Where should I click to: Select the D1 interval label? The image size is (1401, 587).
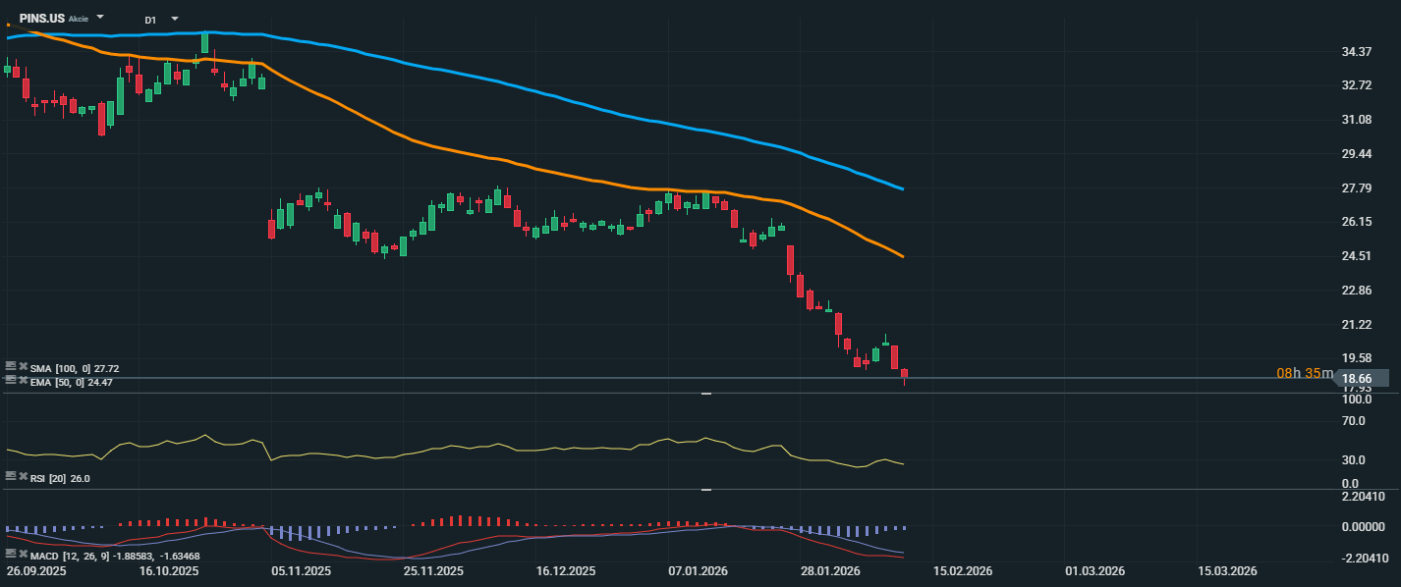(150, 20)
